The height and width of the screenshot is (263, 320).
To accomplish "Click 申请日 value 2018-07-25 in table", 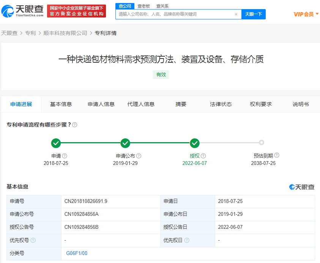I will [230, 201].
